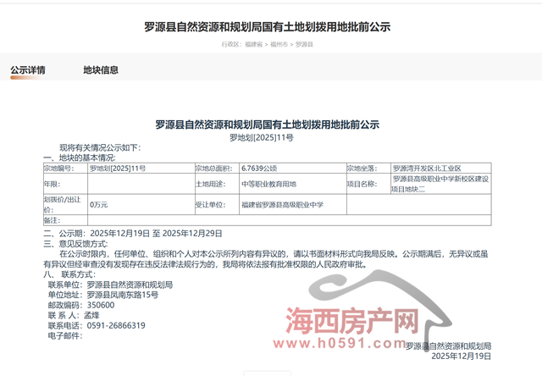Click the 福建省罗源县高级职业中学 recipient cell
This screenshot has width=542, height=376.
[x=282, y=204]
